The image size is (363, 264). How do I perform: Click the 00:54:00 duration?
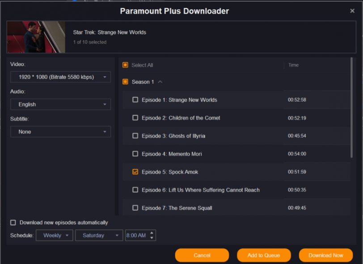[x=297, y=154]
